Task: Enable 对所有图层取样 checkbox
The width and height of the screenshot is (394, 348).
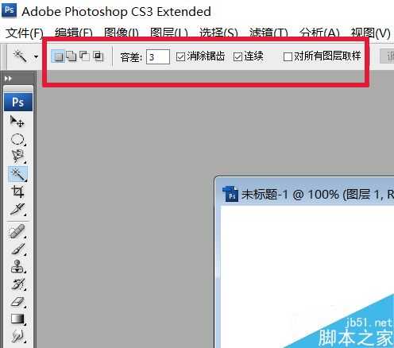Action: point(288,56)
